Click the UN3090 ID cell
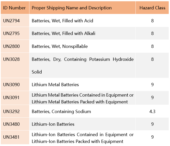Screen dimensions: 170x146 point(11,85)
